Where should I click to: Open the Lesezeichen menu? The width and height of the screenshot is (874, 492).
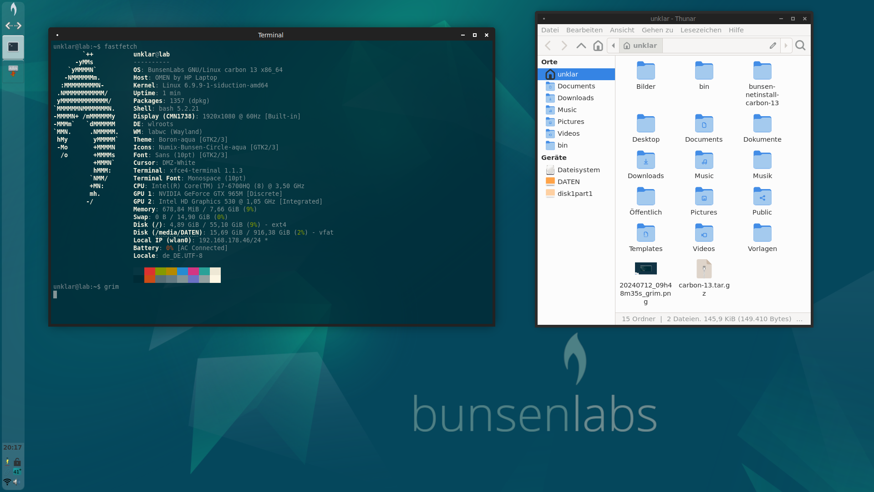pyautogui.click(x=701, y=30)
